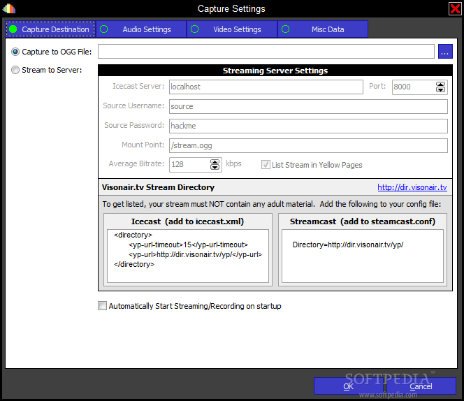
Task: Open the Video Settings tab
Action: (x=232, y=29)
